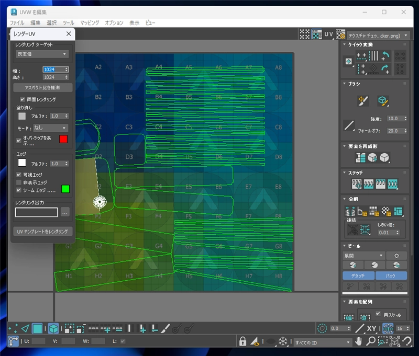This screenshot has height=356, width=419.
Task: Open the ツール menu
Action: point(68,23)
